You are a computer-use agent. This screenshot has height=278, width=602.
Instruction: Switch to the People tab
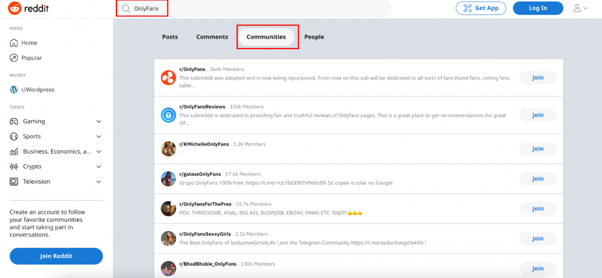(x=314, y=37)
